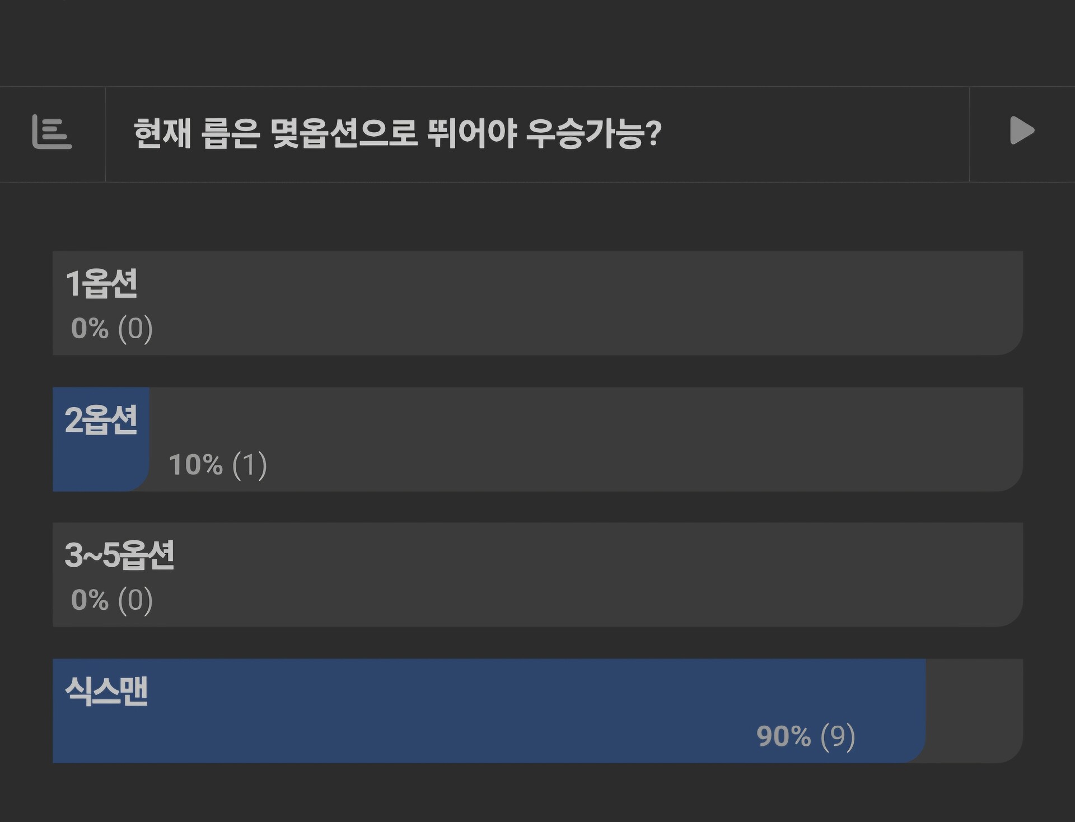Select the 1옵션 poll option label
This screenshot has width=1075, height=822.
coord(101,283)
